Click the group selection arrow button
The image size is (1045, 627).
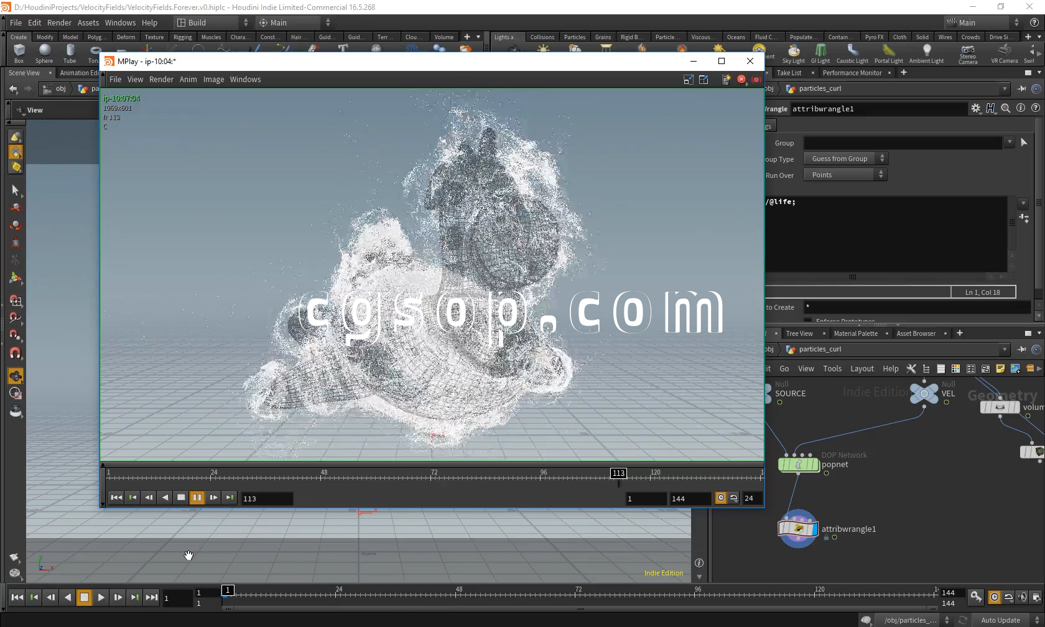click(1024, 142)
